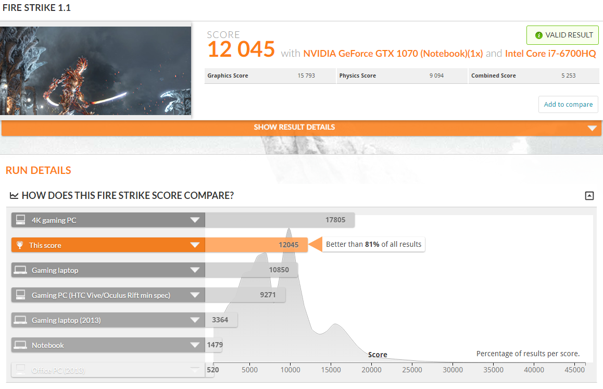Expand the Gaming laptop row dropdown arrow
This screenshot has width=603, height=389.
[195, 270]
